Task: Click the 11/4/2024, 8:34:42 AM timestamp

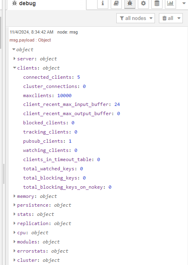Action: (x=31, y=32)
